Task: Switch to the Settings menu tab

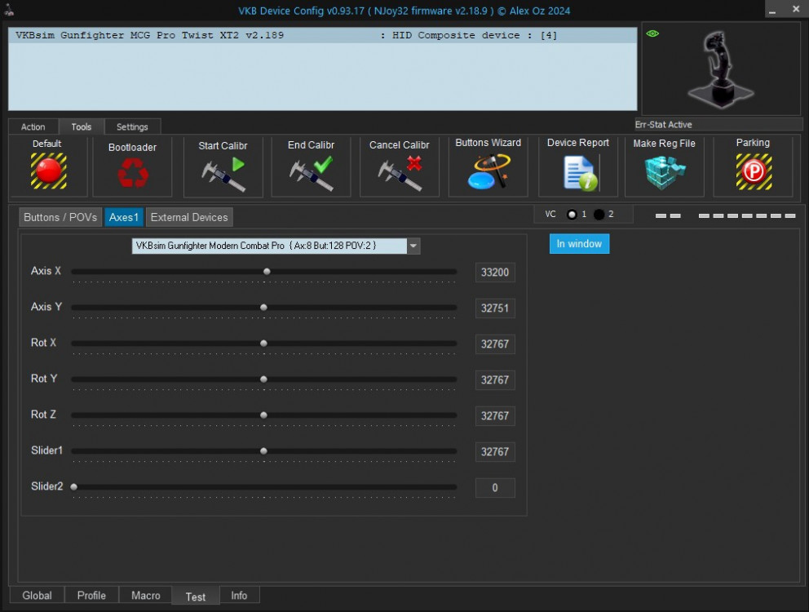Action: click(132, 126)
